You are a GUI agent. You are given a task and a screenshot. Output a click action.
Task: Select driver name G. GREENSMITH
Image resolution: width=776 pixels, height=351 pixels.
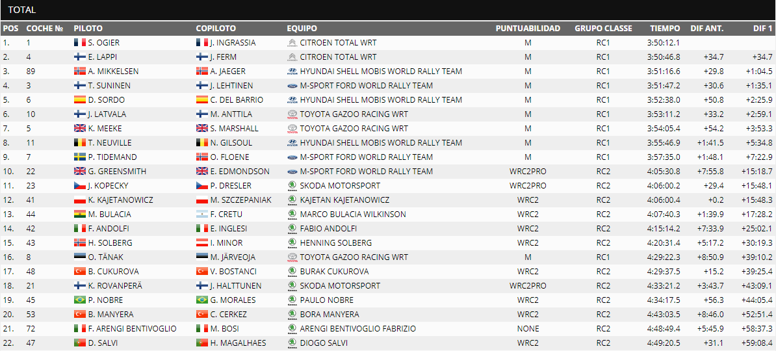click(x=117, y=172)
